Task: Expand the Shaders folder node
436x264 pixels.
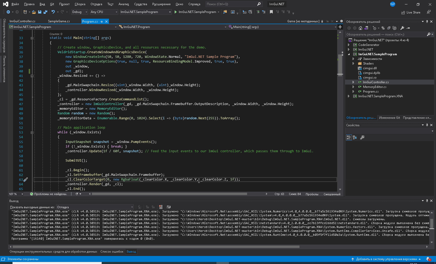Action: [x=353, y=64]
